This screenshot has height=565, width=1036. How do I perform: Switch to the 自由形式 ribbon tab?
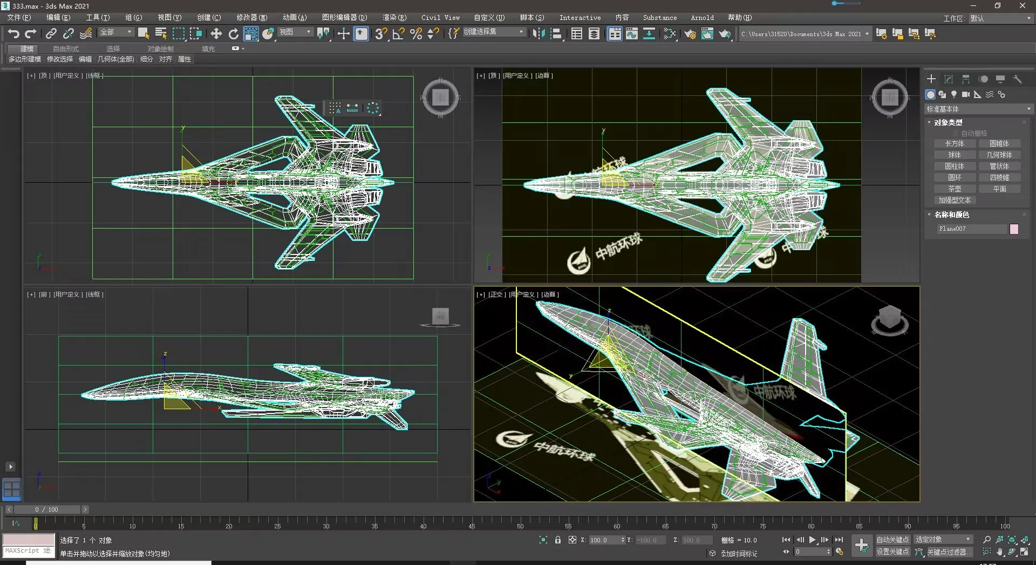point(65,49)
